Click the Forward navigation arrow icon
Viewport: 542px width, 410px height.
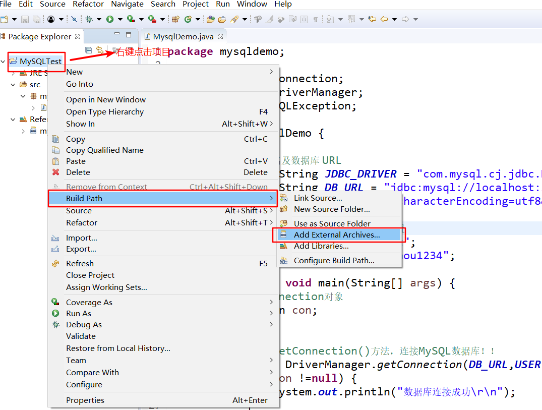[405, 19]
